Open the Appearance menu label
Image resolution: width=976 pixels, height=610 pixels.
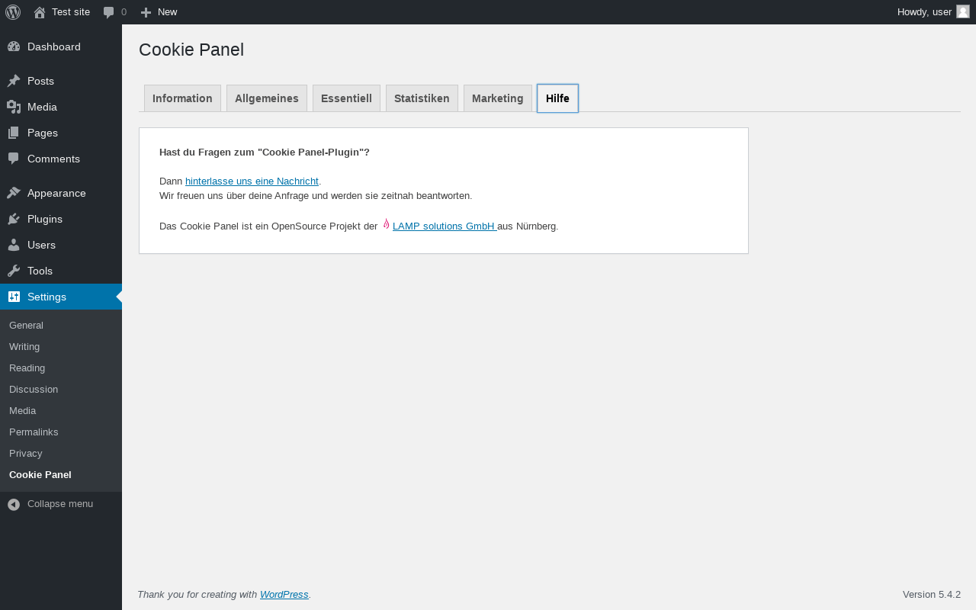point(56,193)
